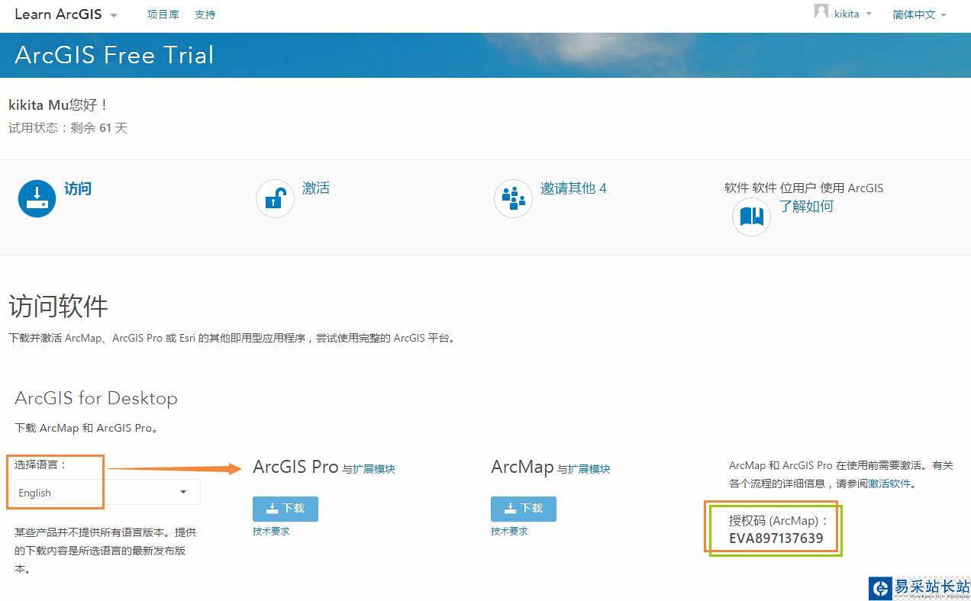Screen dimensions: 971x601
Task: Click the ArcGIS Free Trial banner title
Action: point(114,55)
